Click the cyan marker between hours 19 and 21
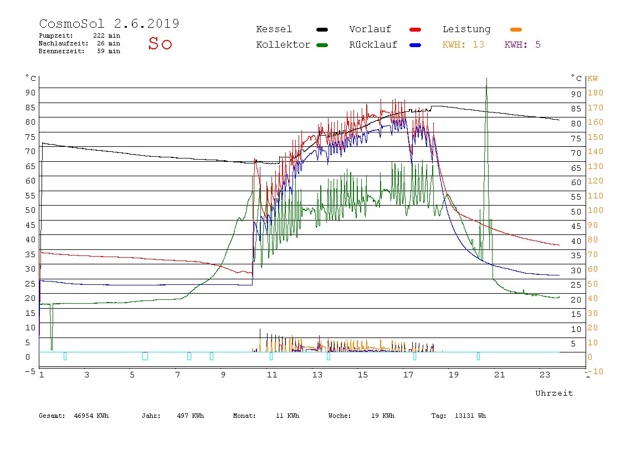This screenshot has height=450, width=636. coord(478,356)
